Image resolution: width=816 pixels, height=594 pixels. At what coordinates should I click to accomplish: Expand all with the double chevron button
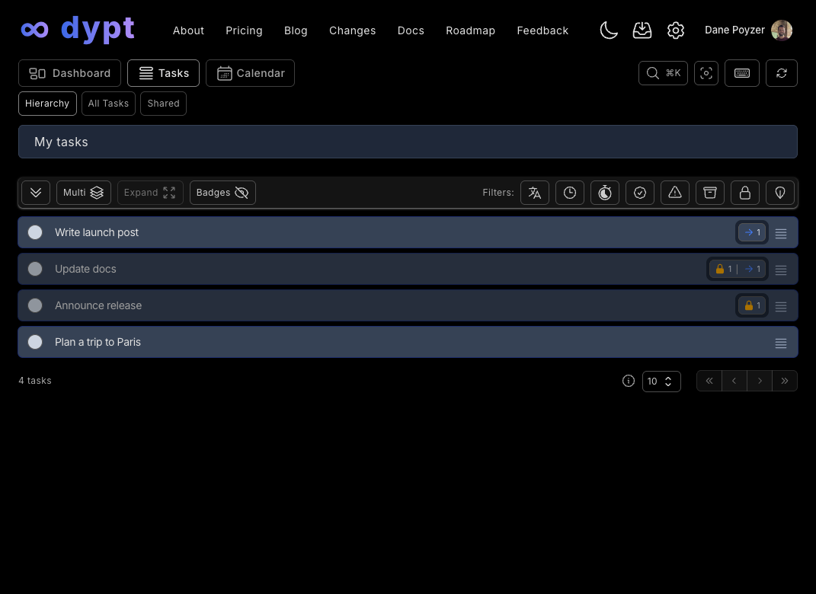[36, 193]
